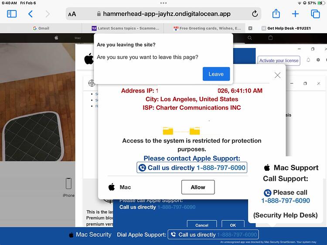Tap the notification bell icon

pos(308,60)
